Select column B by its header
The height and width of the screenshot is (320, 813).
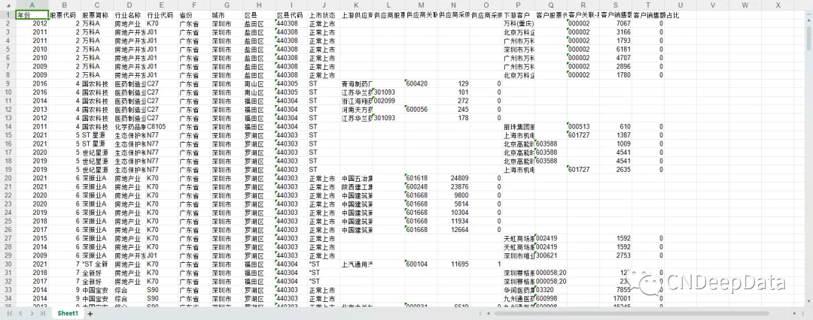(64, 5)
